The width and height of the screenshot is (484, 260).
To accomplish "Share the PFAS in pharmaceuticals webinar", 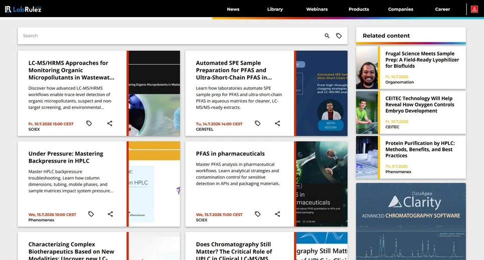I will (277, 214).
